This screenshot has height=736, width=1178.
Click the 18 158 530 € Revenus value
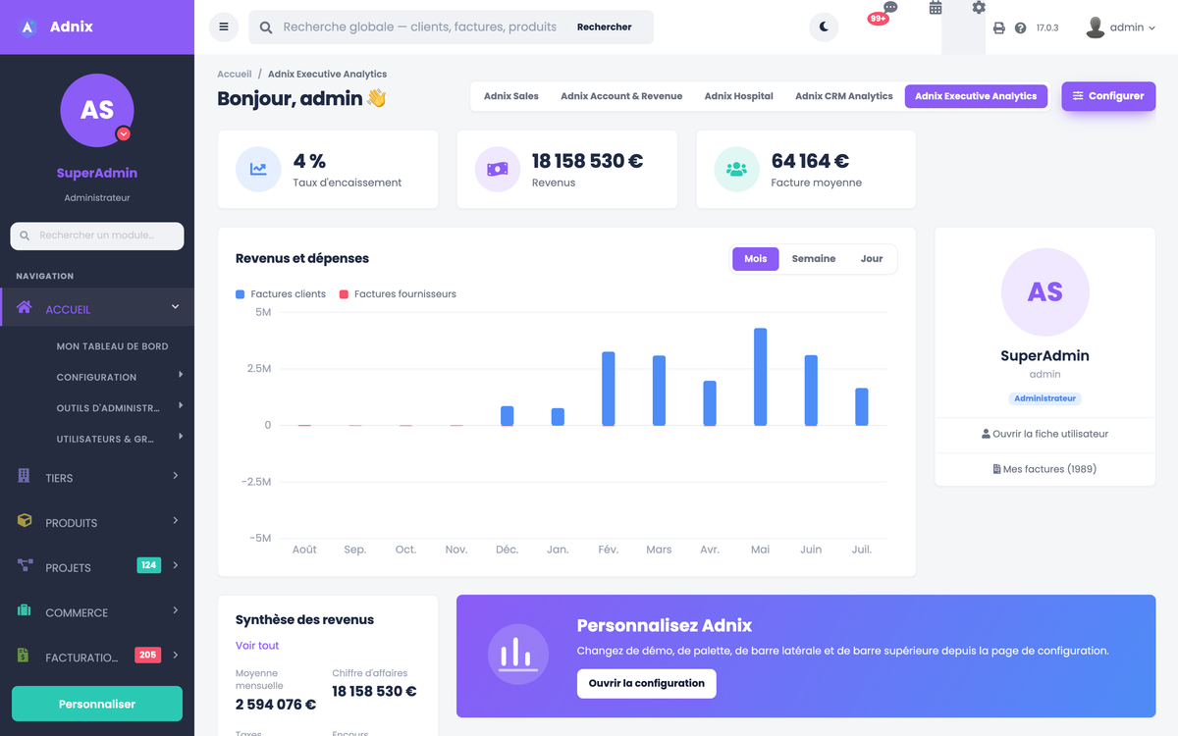(588, 161)
